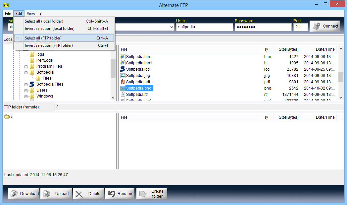
Task: Click the Program Files folder icon
Action: (32, 66)
